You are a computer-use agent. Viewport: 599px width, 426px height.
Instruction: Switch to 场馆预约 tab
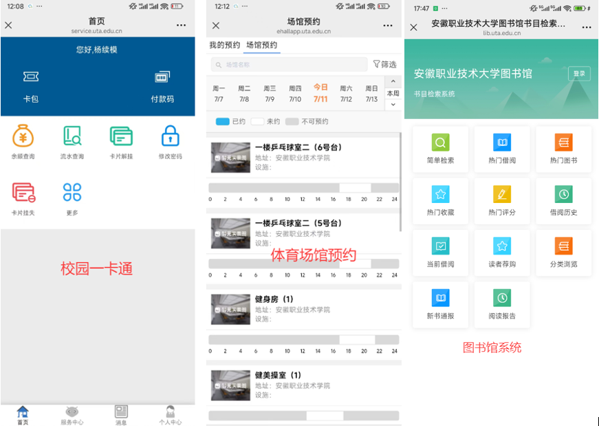(262, 45)
